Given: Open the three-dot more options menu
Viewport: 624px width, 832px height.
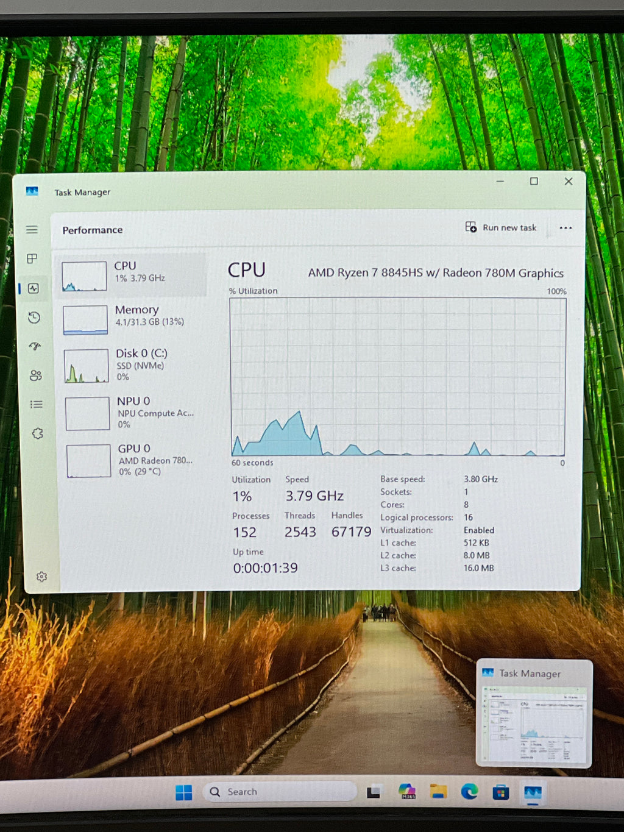Looking at the screenshot, I should click(x=565, y=228).
